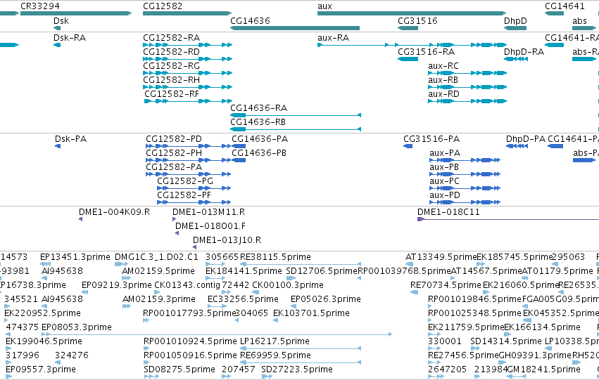Screen dimensions: 599x380
Task: Select the aux-RC transcript label
Action: tap(443, 66)
